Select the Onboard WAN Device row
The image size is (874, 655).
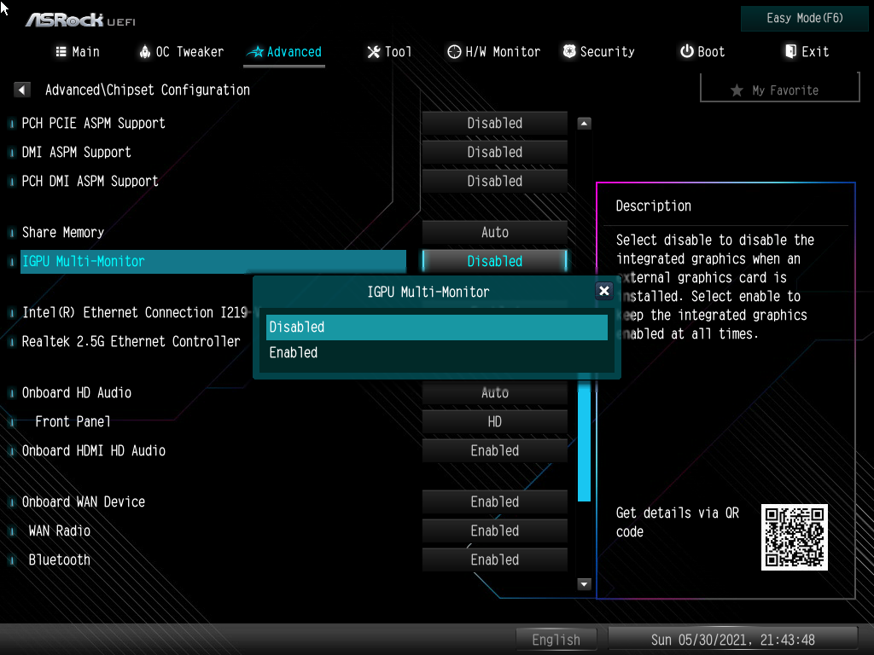click(x=213, y=501)
